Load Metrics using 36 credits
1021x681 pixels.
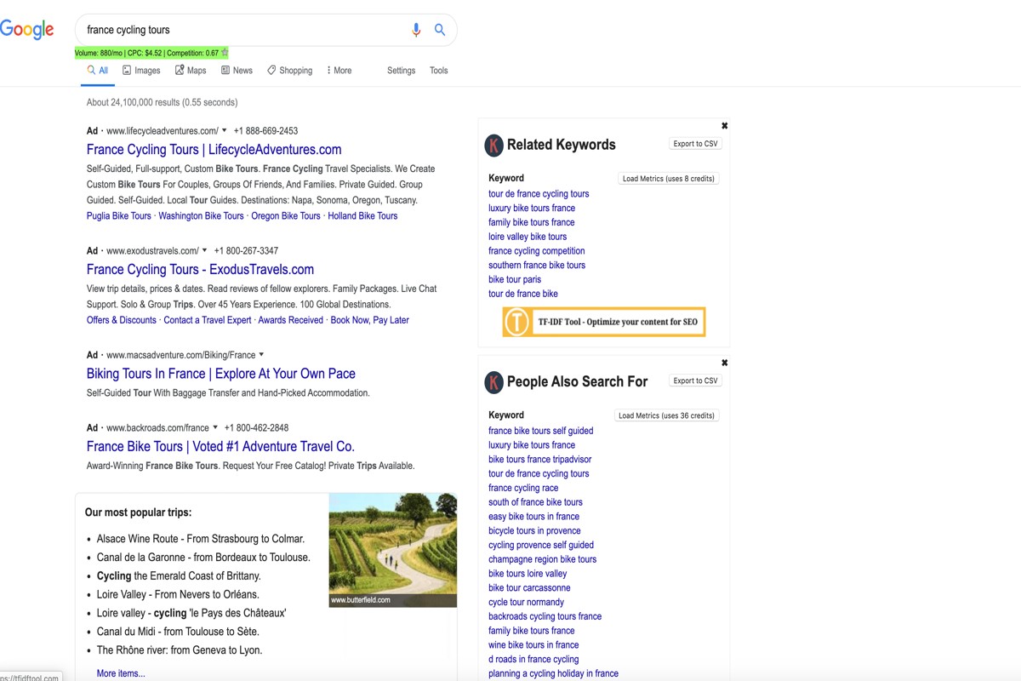coord(666,415)
